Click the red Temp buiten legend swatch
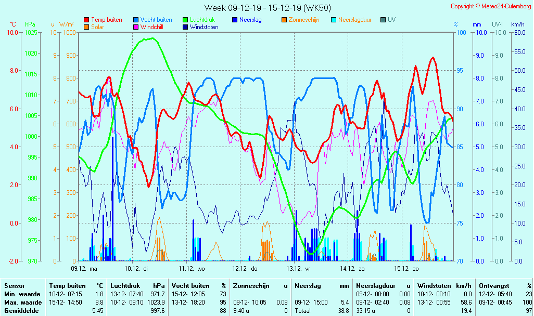534x316 pixels. (86, 20)
